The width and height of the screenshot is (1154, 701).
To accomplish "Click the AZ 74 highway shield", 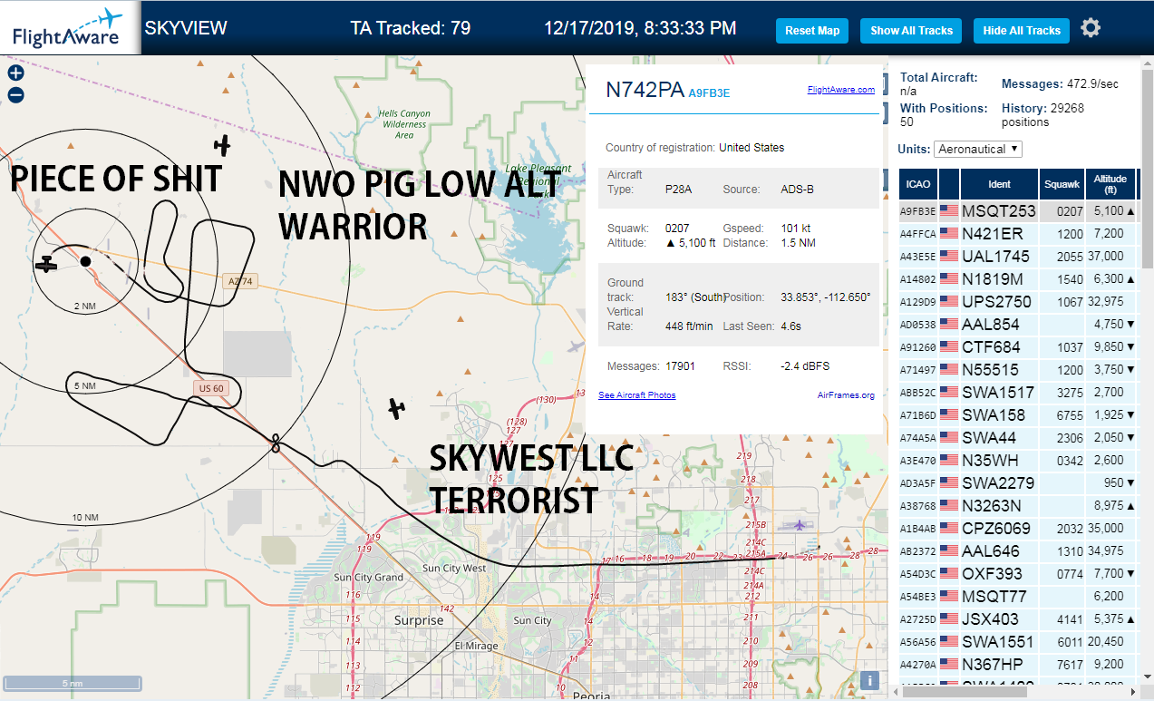I will click(x=240, y=281).
